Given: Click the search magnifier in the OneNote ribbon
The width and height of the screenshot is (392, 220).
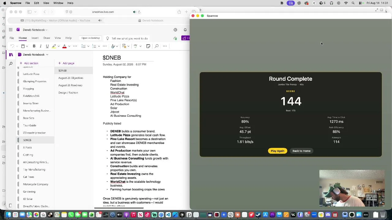Looking at the screenshot, I should [x=156, y=46].
